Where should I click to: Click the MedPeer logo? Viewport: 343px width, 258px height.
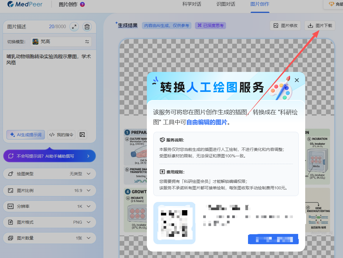click(x=25, y=4)
